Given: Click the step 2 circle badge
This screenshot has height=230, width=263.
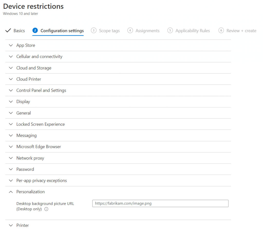Looking at the screenshot, I should [x=35, y=30].
